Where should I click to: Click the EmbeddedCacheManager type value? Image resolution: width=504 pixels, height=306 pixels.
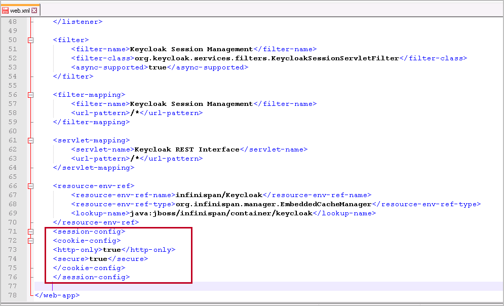click(274, 204)
